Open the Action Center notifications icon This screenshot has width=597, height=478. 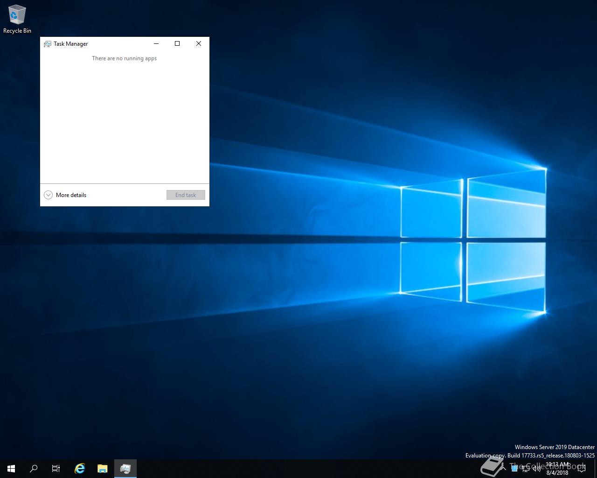pos(581,469)
